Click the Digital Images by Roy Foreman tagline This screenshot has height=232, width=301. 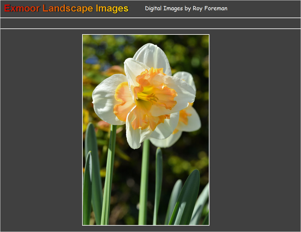tap(186, 8)
